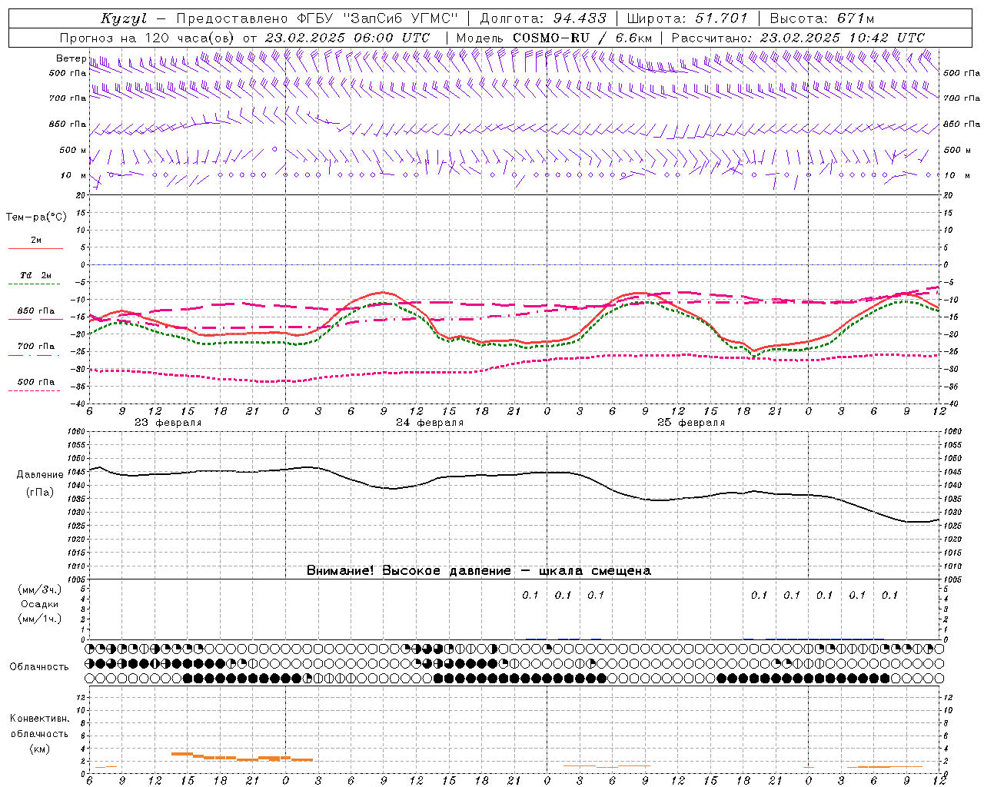Click the station name "Kyzyl" in the header
The width and height of the screenshot is (984, 787).
[123, 18]
